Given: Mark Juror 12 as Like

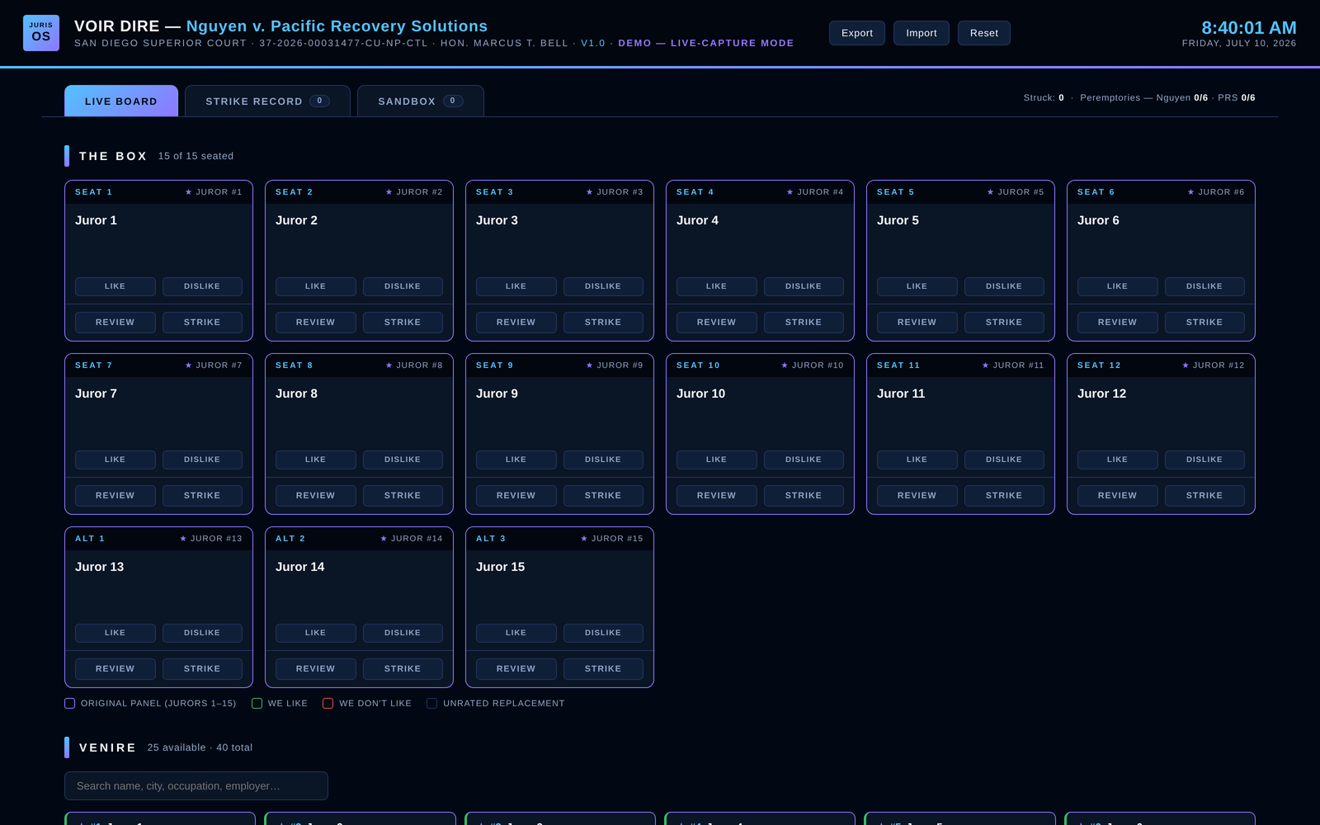Looking at the screenshot, I should [x=1118, y=460].
